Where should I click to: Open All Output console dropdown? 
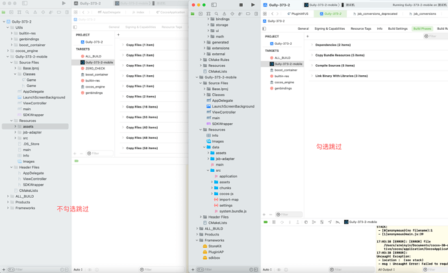(386, 270)
